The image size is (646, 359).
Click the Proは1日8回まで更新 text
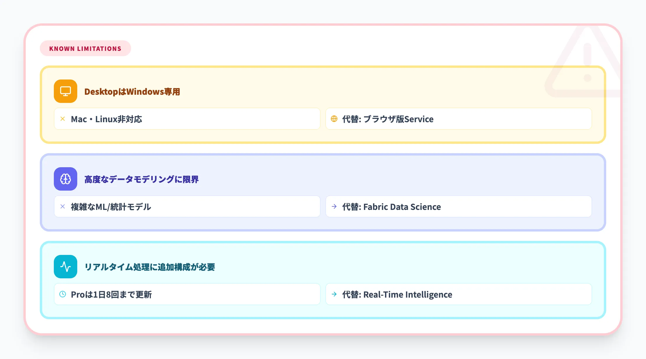coord(111,294)
